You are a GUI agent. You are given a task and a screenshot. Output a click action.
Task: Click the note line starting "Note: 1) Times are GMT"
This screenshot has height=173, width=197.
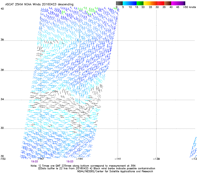click(x=83, y=166)
